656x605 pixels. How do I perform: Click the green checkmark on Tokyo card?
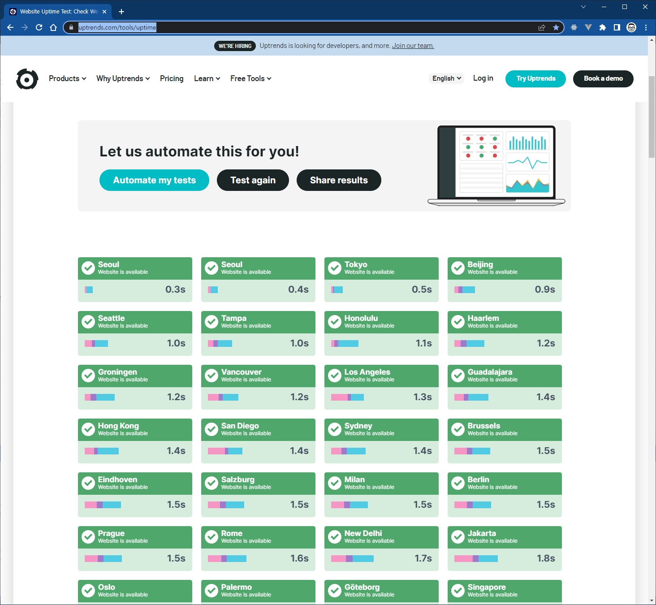pyautogui.click(x=335, y=268)
